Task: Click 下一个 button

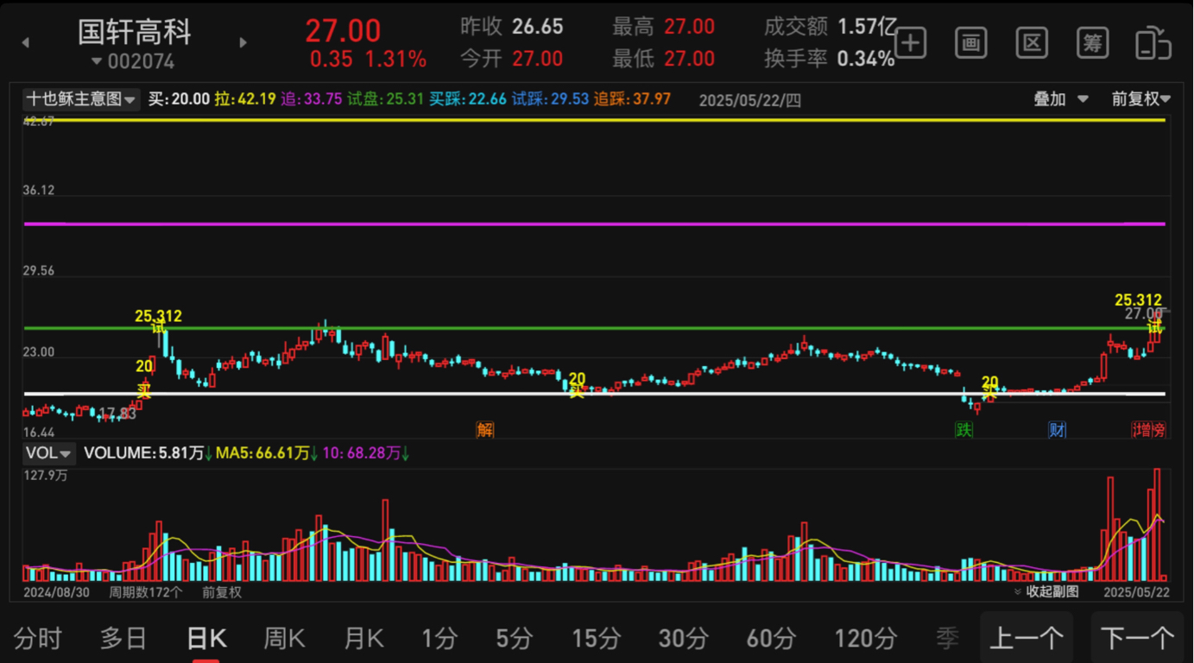Action: [x=1138, y=638]
